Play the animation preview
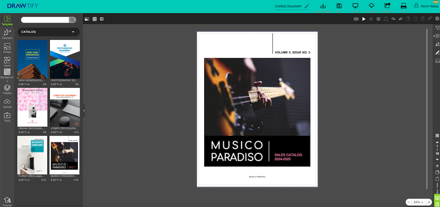This screenshot has width=440, height=207. point(364,19)
